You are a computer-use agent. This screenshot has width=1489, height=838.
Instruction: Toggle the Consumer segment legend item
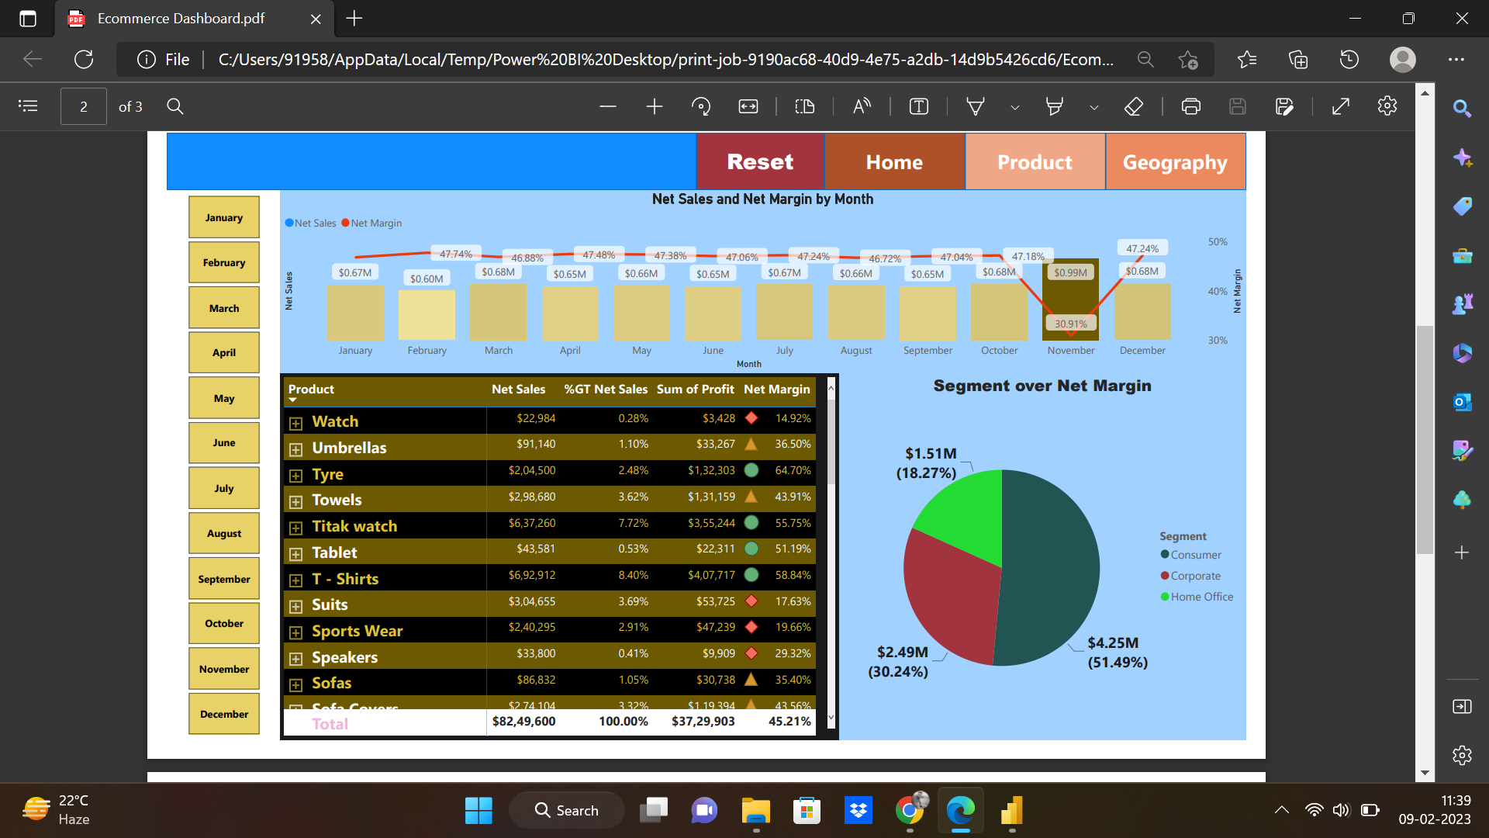(x=1195, y=555)
